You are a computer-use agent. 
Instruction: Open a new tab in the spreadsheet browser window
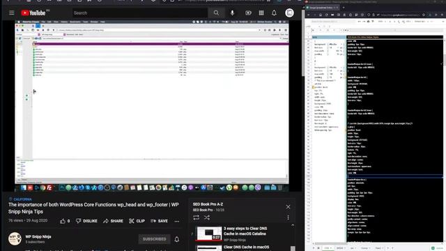coord(344,8)
